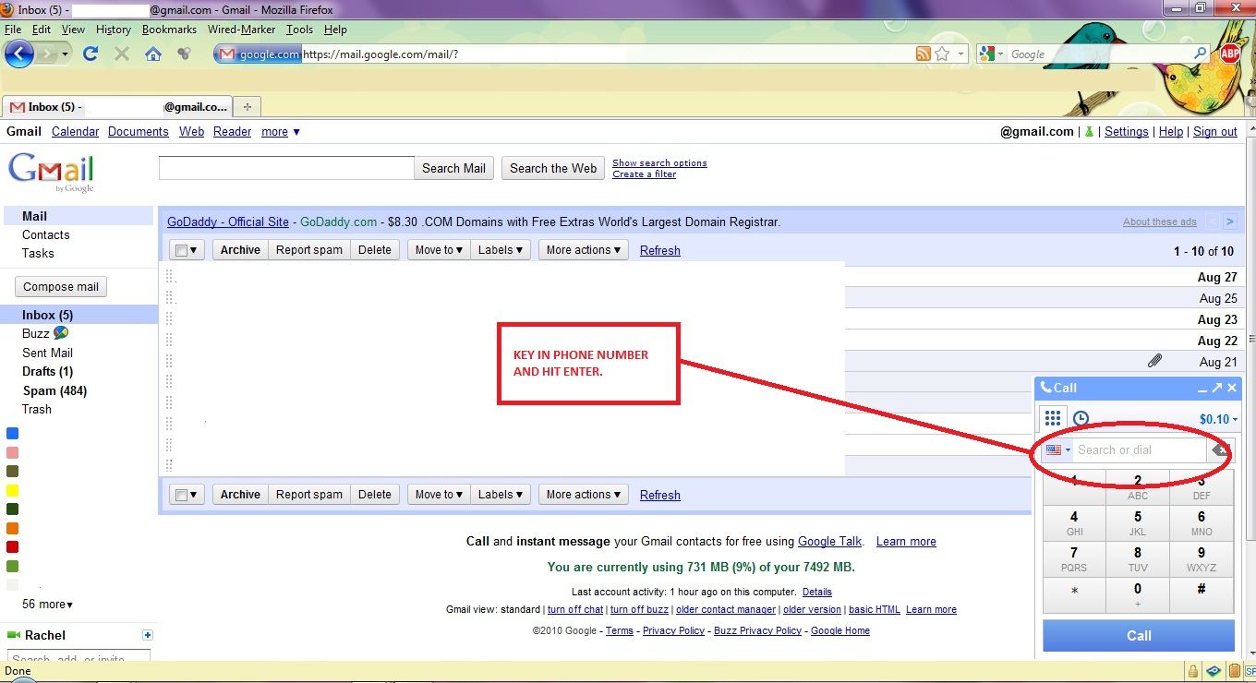
Task: Select the dial pad icon in Call widget
Action: tap(1053, 417)
